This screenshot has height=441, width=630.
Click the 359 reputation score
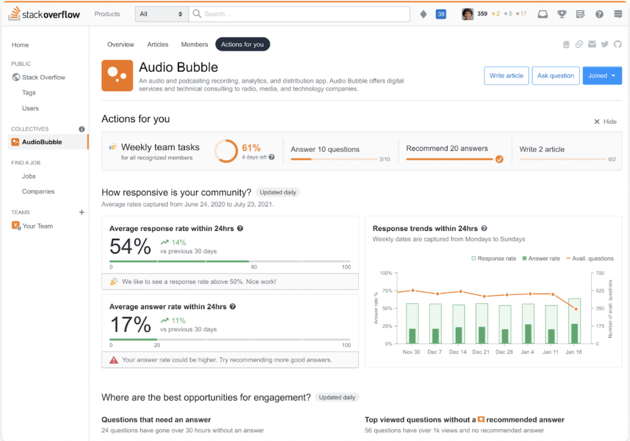482,14
